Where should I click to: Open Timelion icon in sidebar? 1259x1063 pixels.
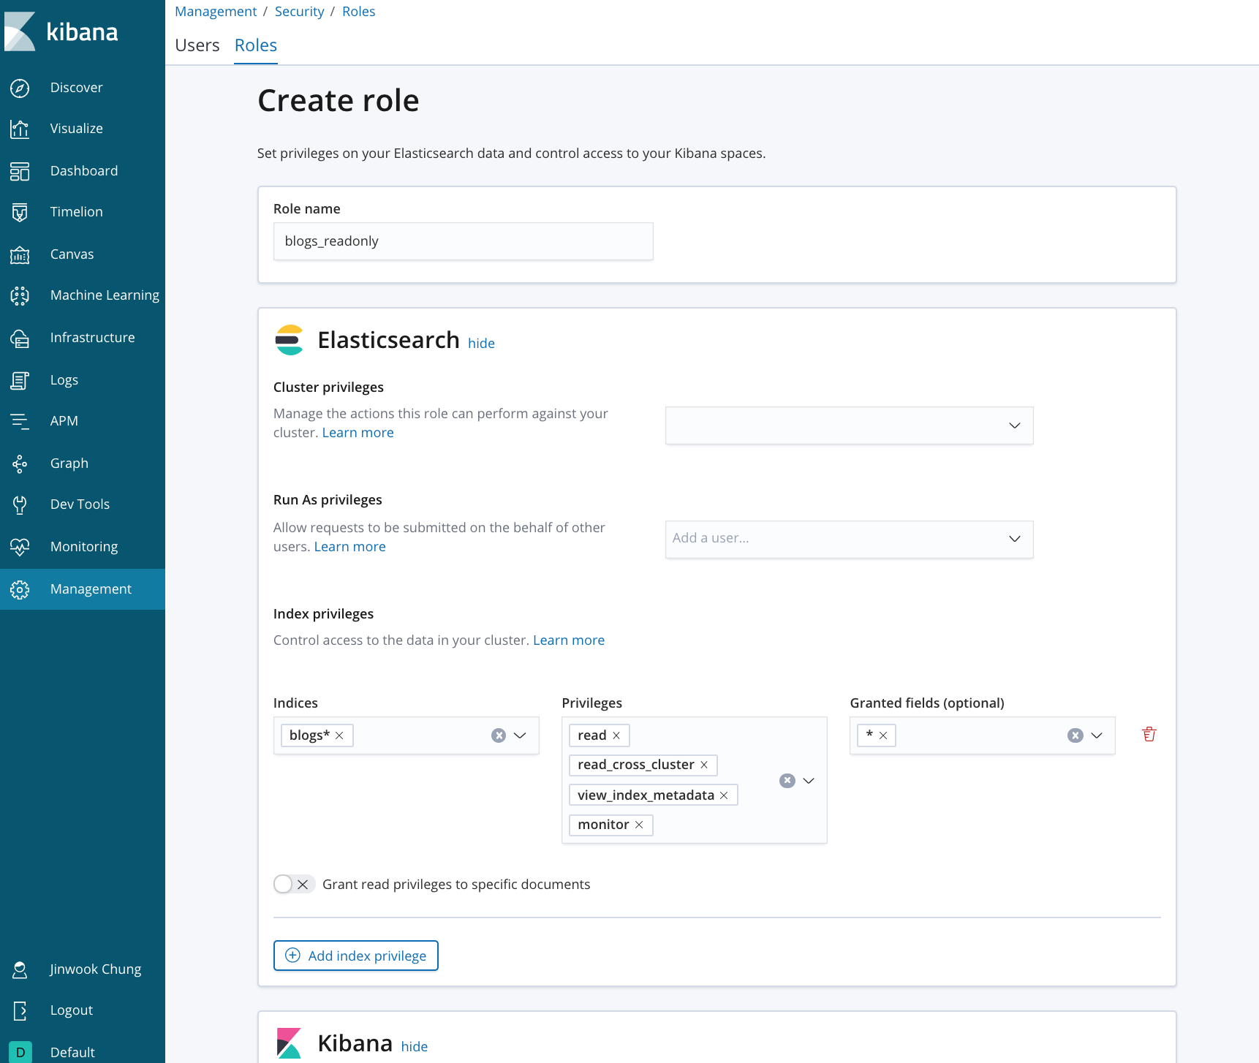[20, 212]
